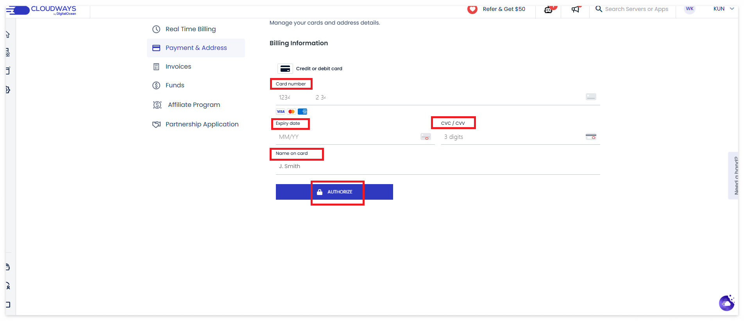Click the fourth left sidebar icon

coord(8,90)
